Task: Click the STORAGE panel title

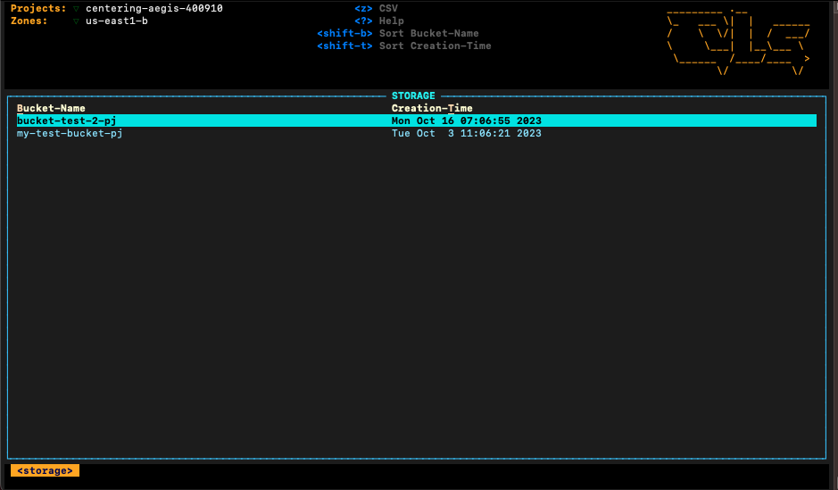Action: [x=413, y=96]
